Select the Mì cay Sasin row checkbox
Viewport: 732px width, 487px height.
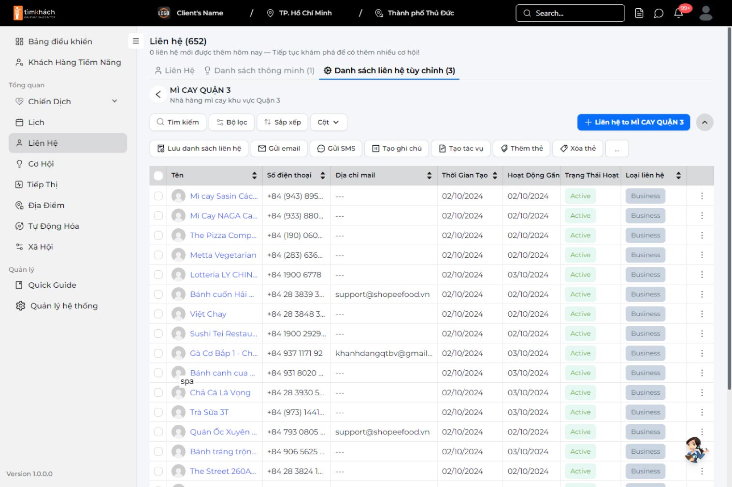click(158, 196)
